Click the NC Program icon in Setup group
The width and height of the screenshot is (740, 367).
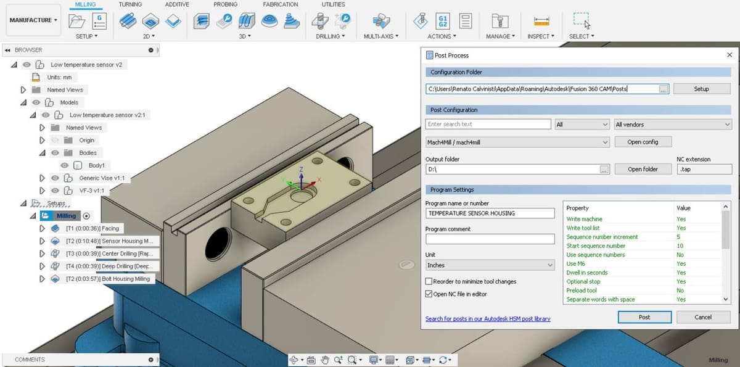tap(99, 21)
